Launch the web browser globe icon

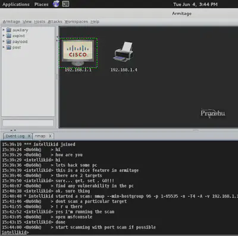coord(56,4)
